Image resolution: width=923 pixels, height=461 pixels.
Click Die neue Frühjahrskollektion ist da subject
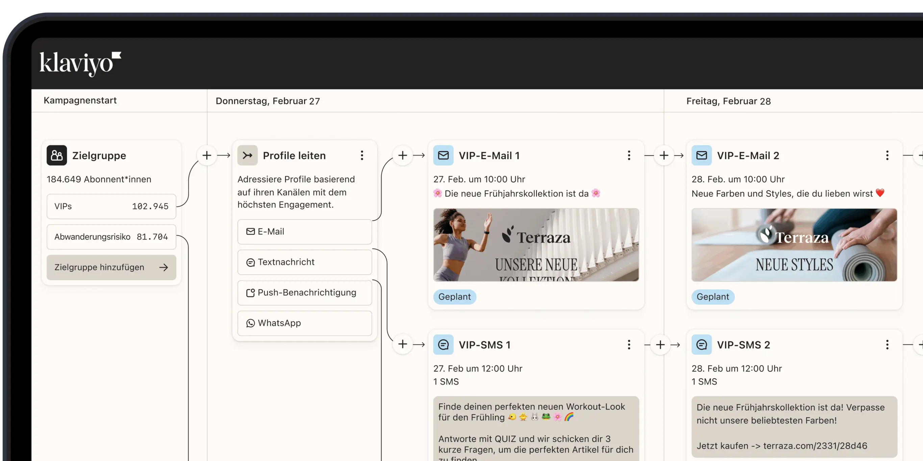(x=517, y=193)
